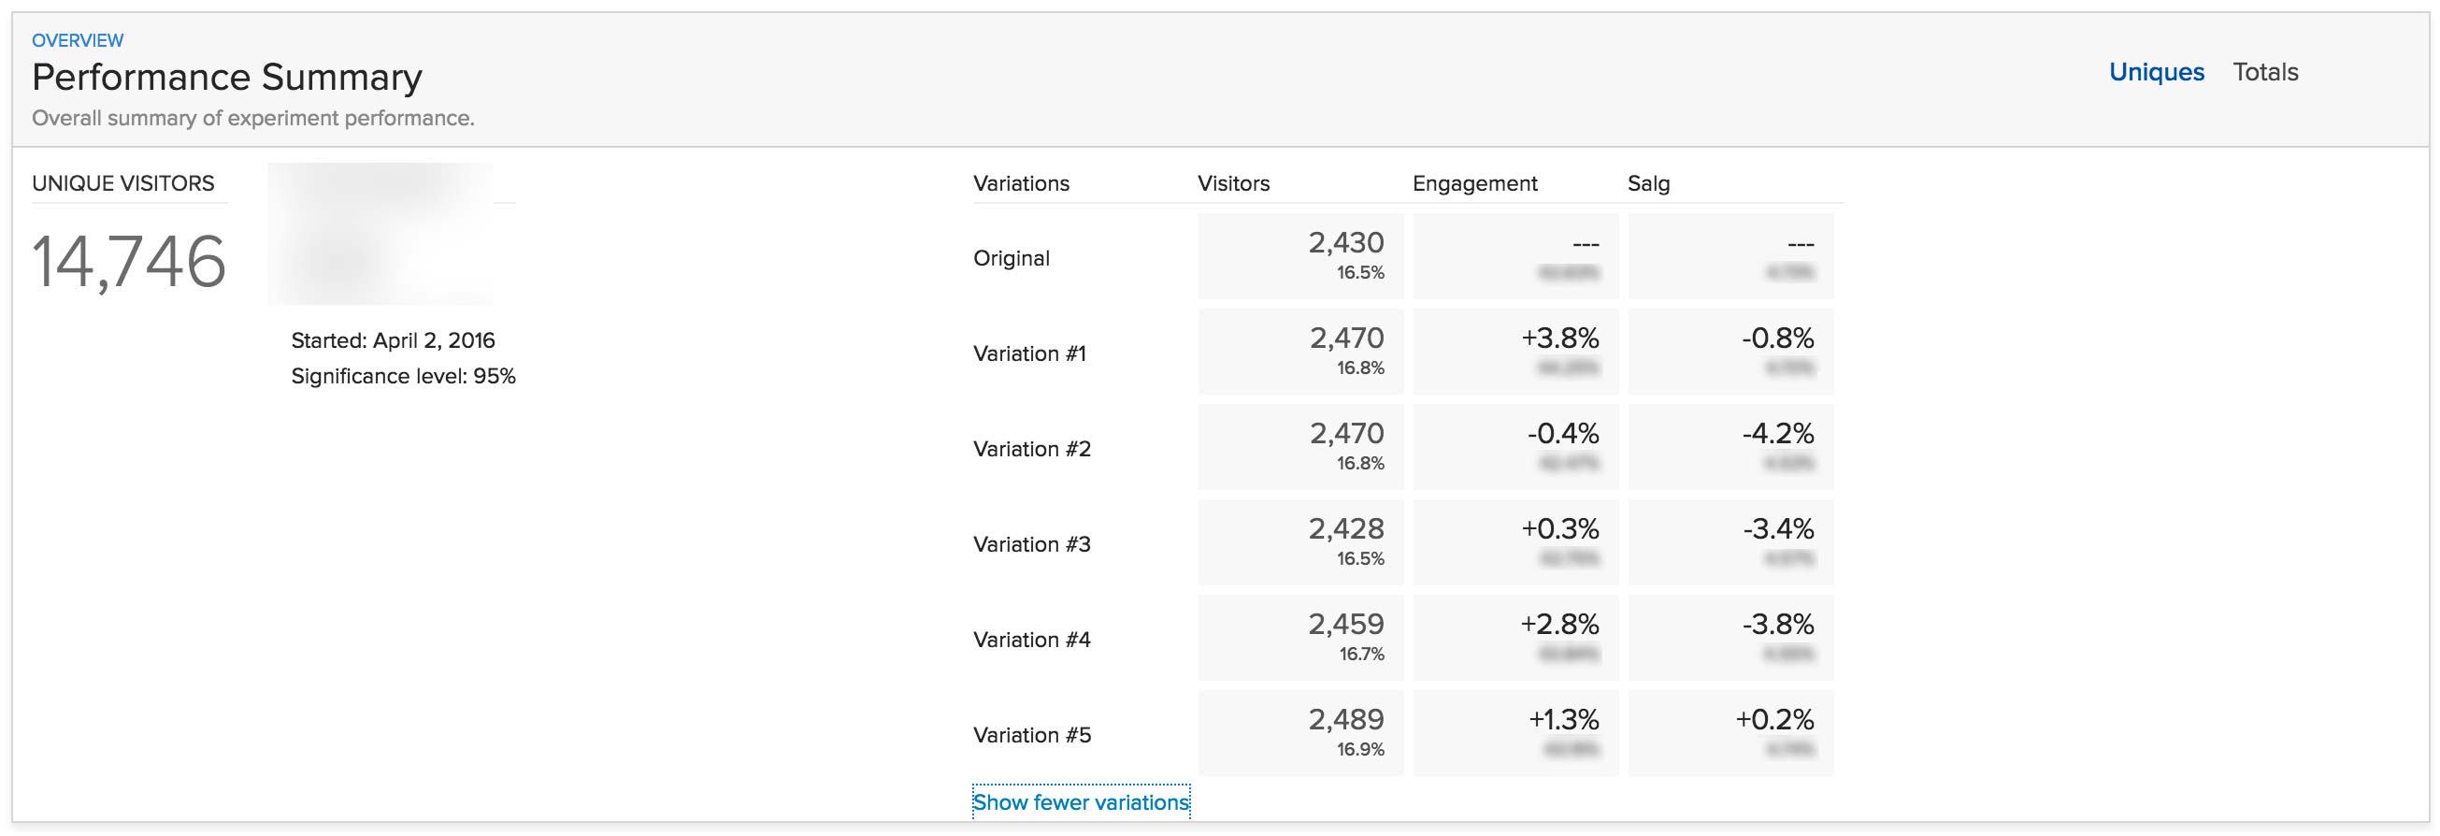The width and height of the screenshot is (2440, 836).
Task: Open Variation #1 from the list
Action: coord(1028,353)
